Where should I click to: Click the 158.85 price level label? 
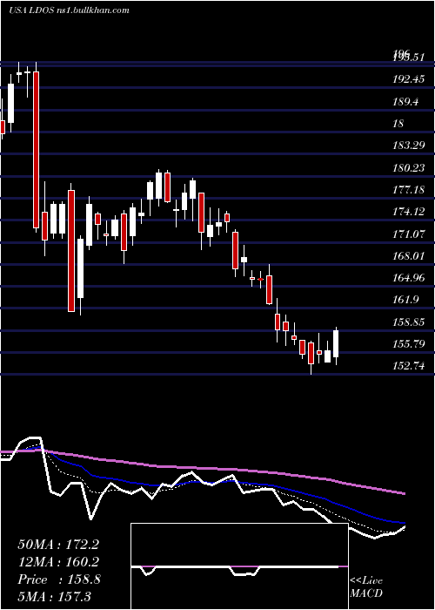[x=409, y=322]
